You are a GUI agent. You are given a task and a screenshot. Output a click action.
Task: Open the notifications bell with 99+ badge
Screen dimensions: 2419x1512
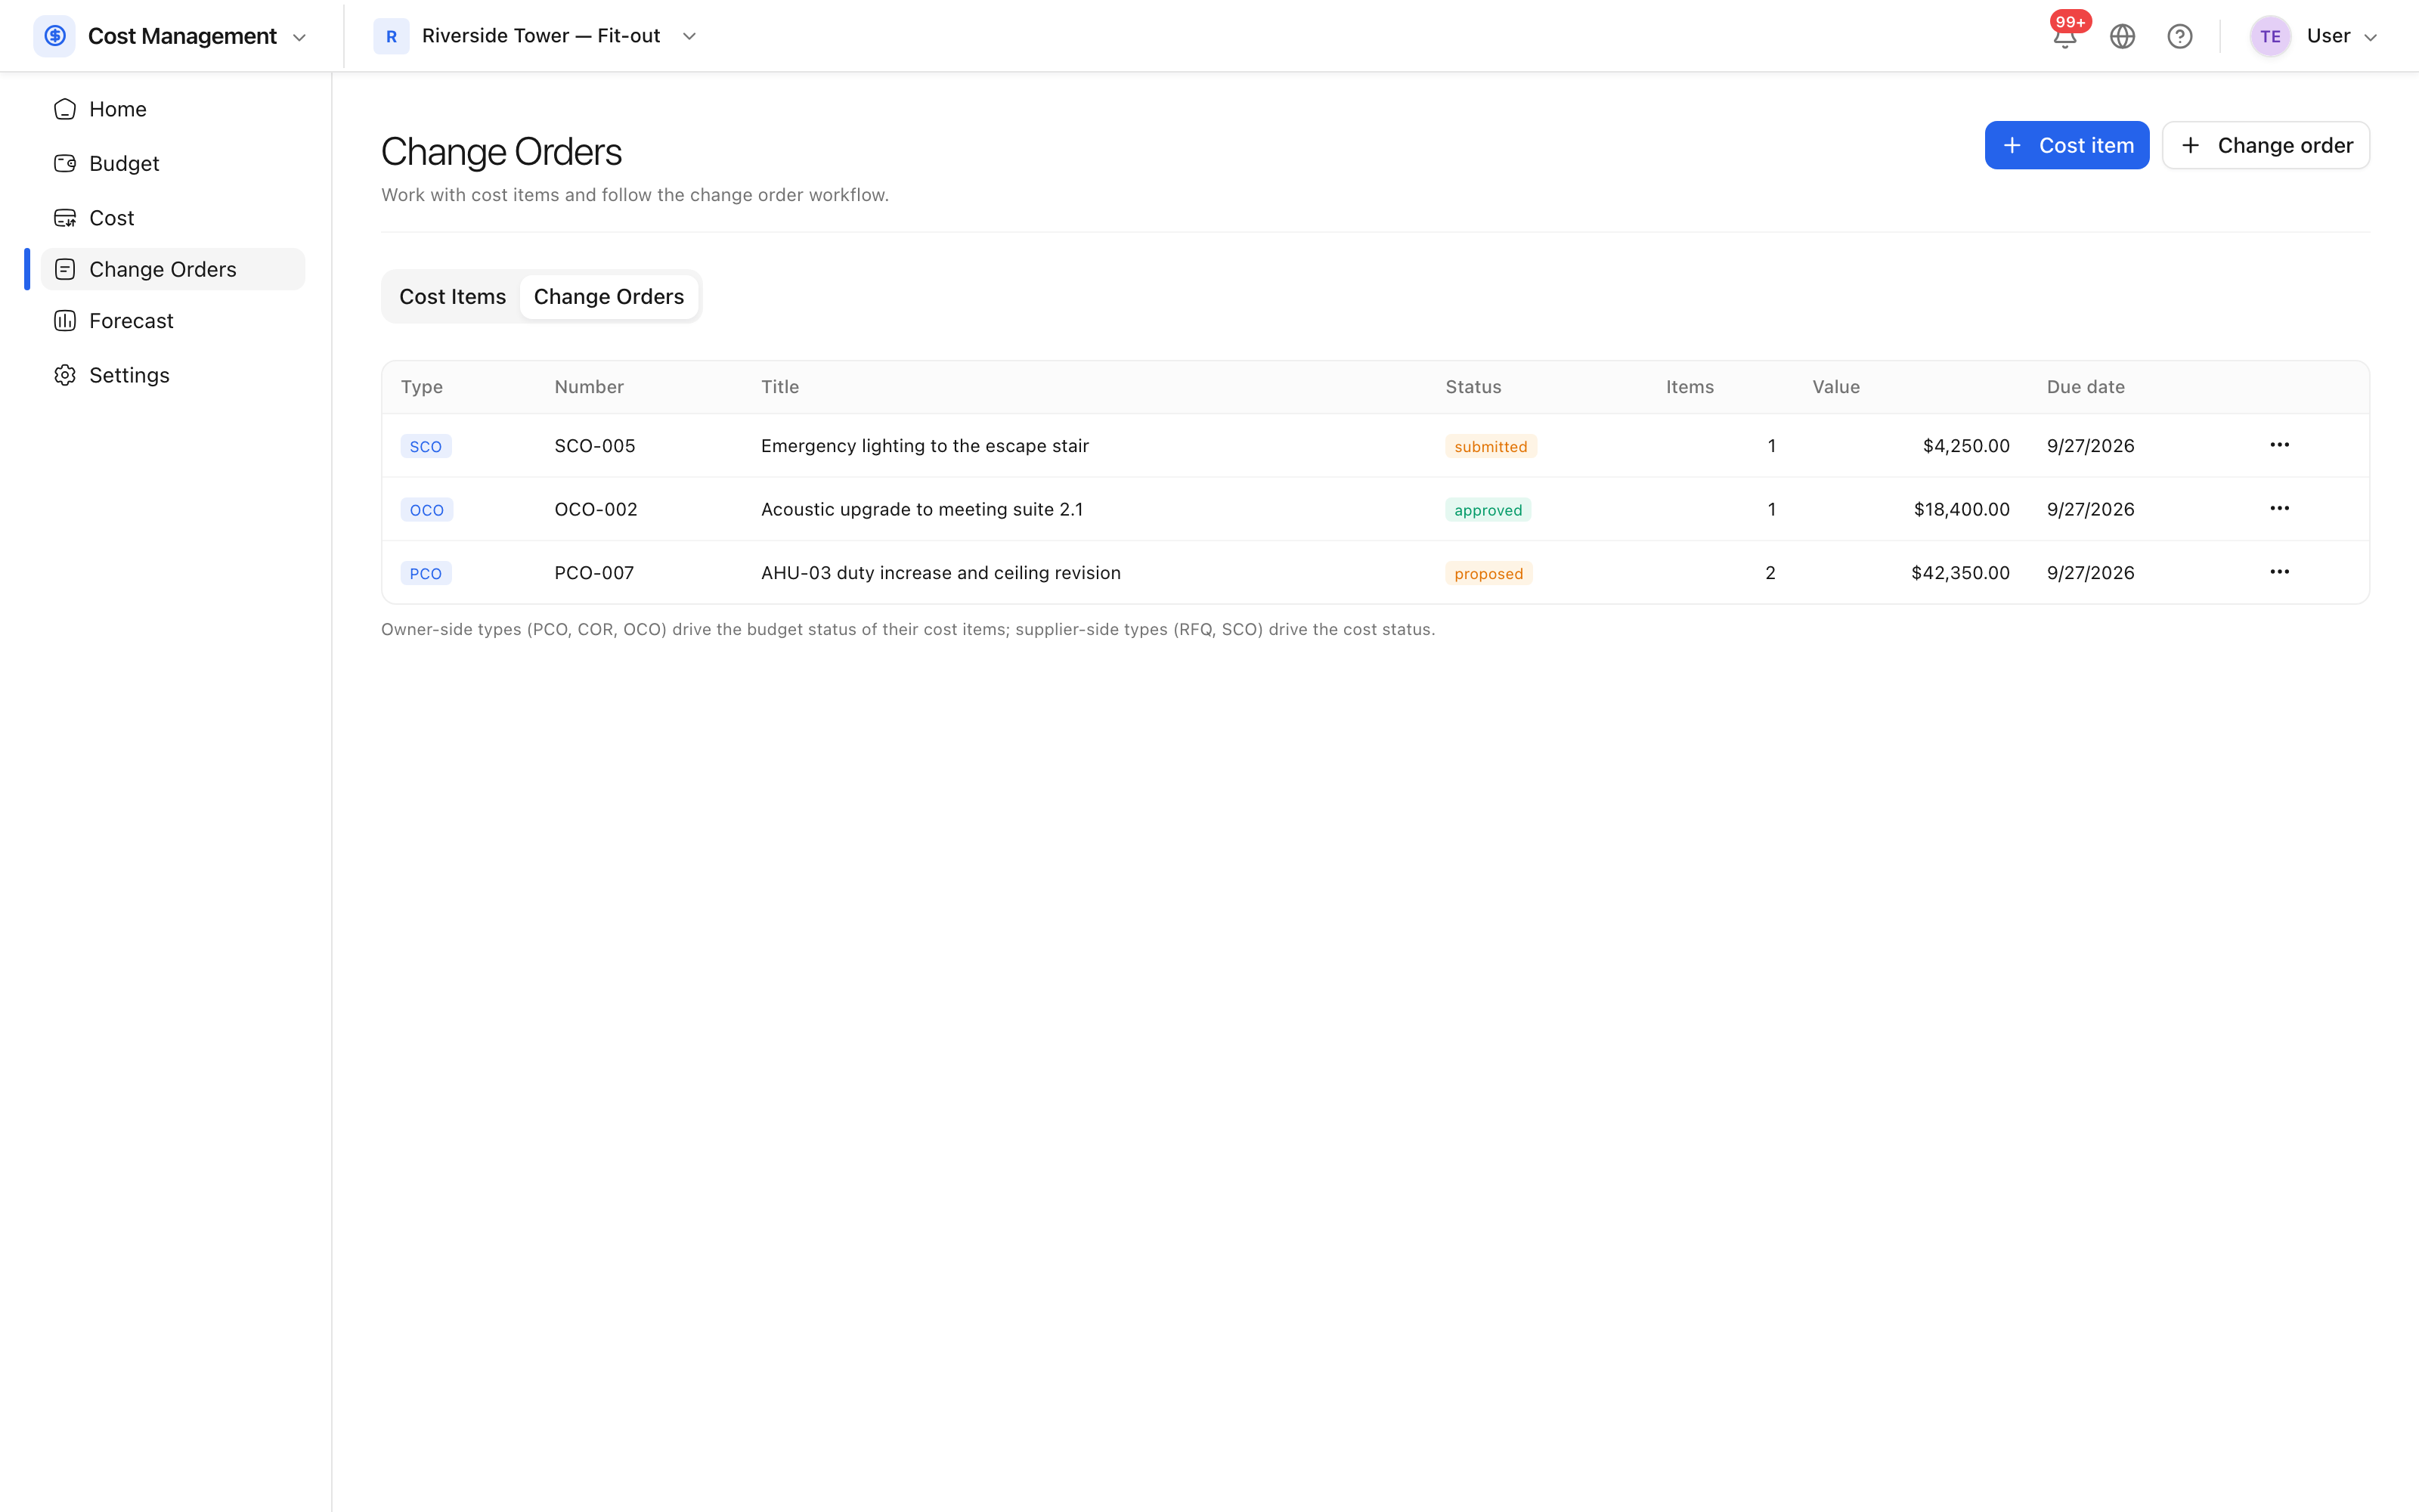(x=2065, y=36)
